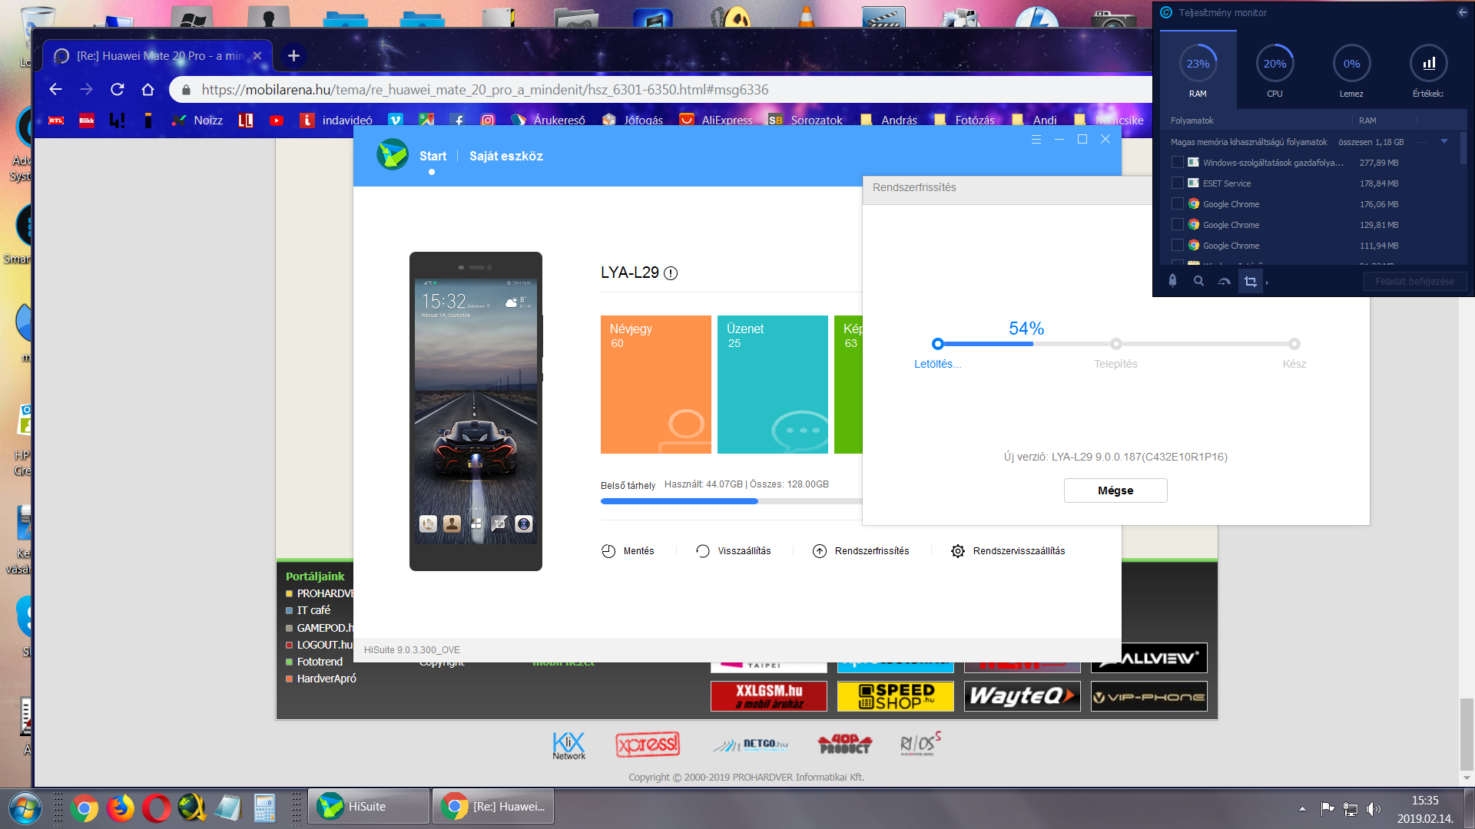The height and width of the screenshot is (829, 1475).
Task: Click the Feladat befejezése button
Action: coord(1415,282)
